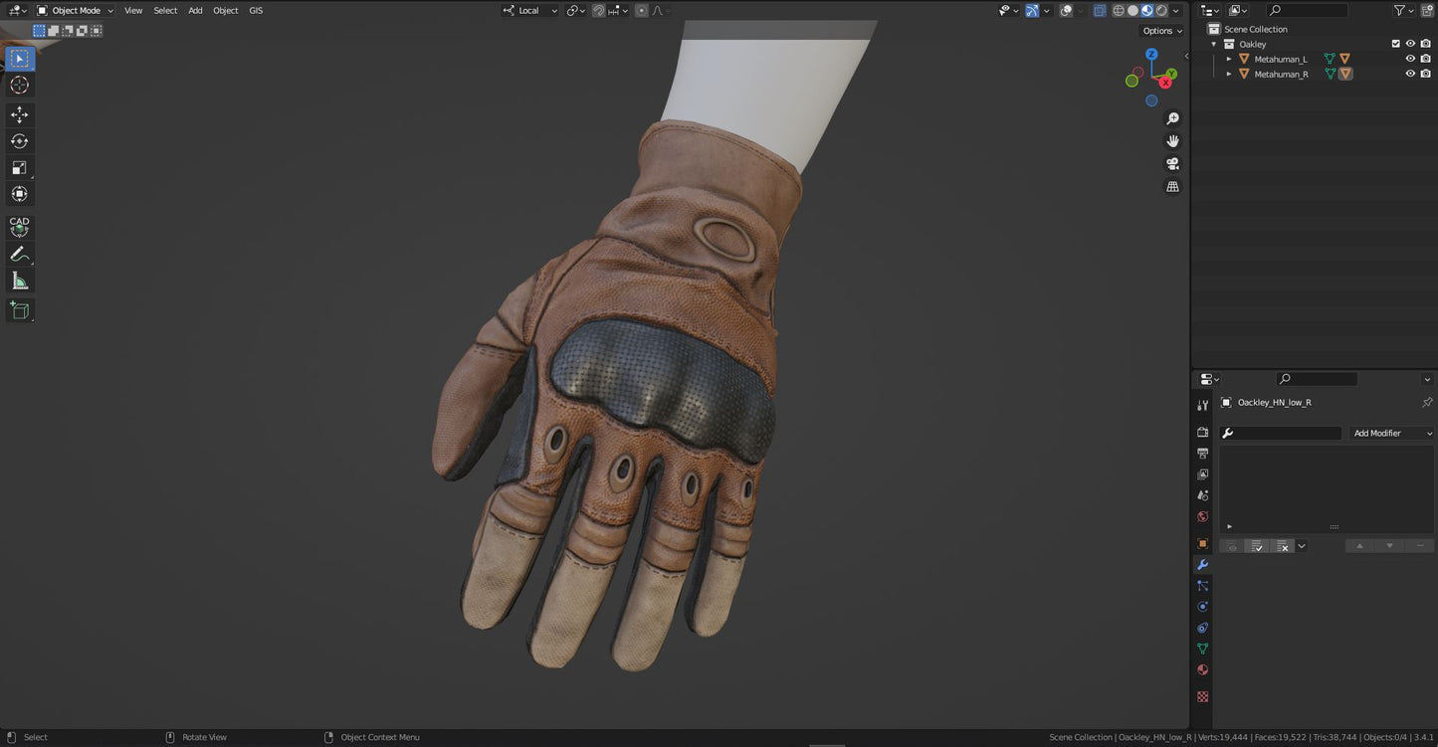The height and width of the screenshot is (747, 1438).
Task: Open the Annotate tool
Action: [19, 254]
